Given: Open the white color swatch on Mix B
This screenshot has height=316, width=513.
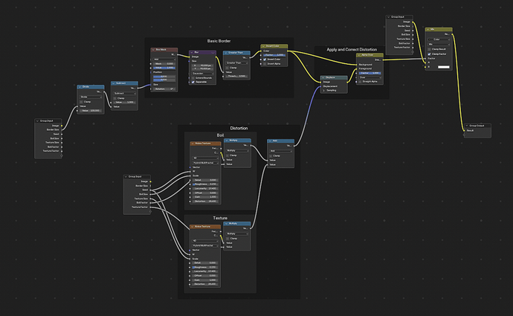Looking at the screenshot, I should click(x=444, y=67).
